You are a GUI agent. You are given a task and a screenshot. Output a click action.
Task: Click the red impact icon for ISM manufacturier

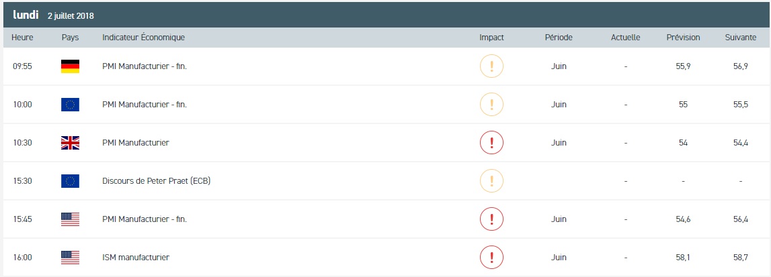coord(491,257)
